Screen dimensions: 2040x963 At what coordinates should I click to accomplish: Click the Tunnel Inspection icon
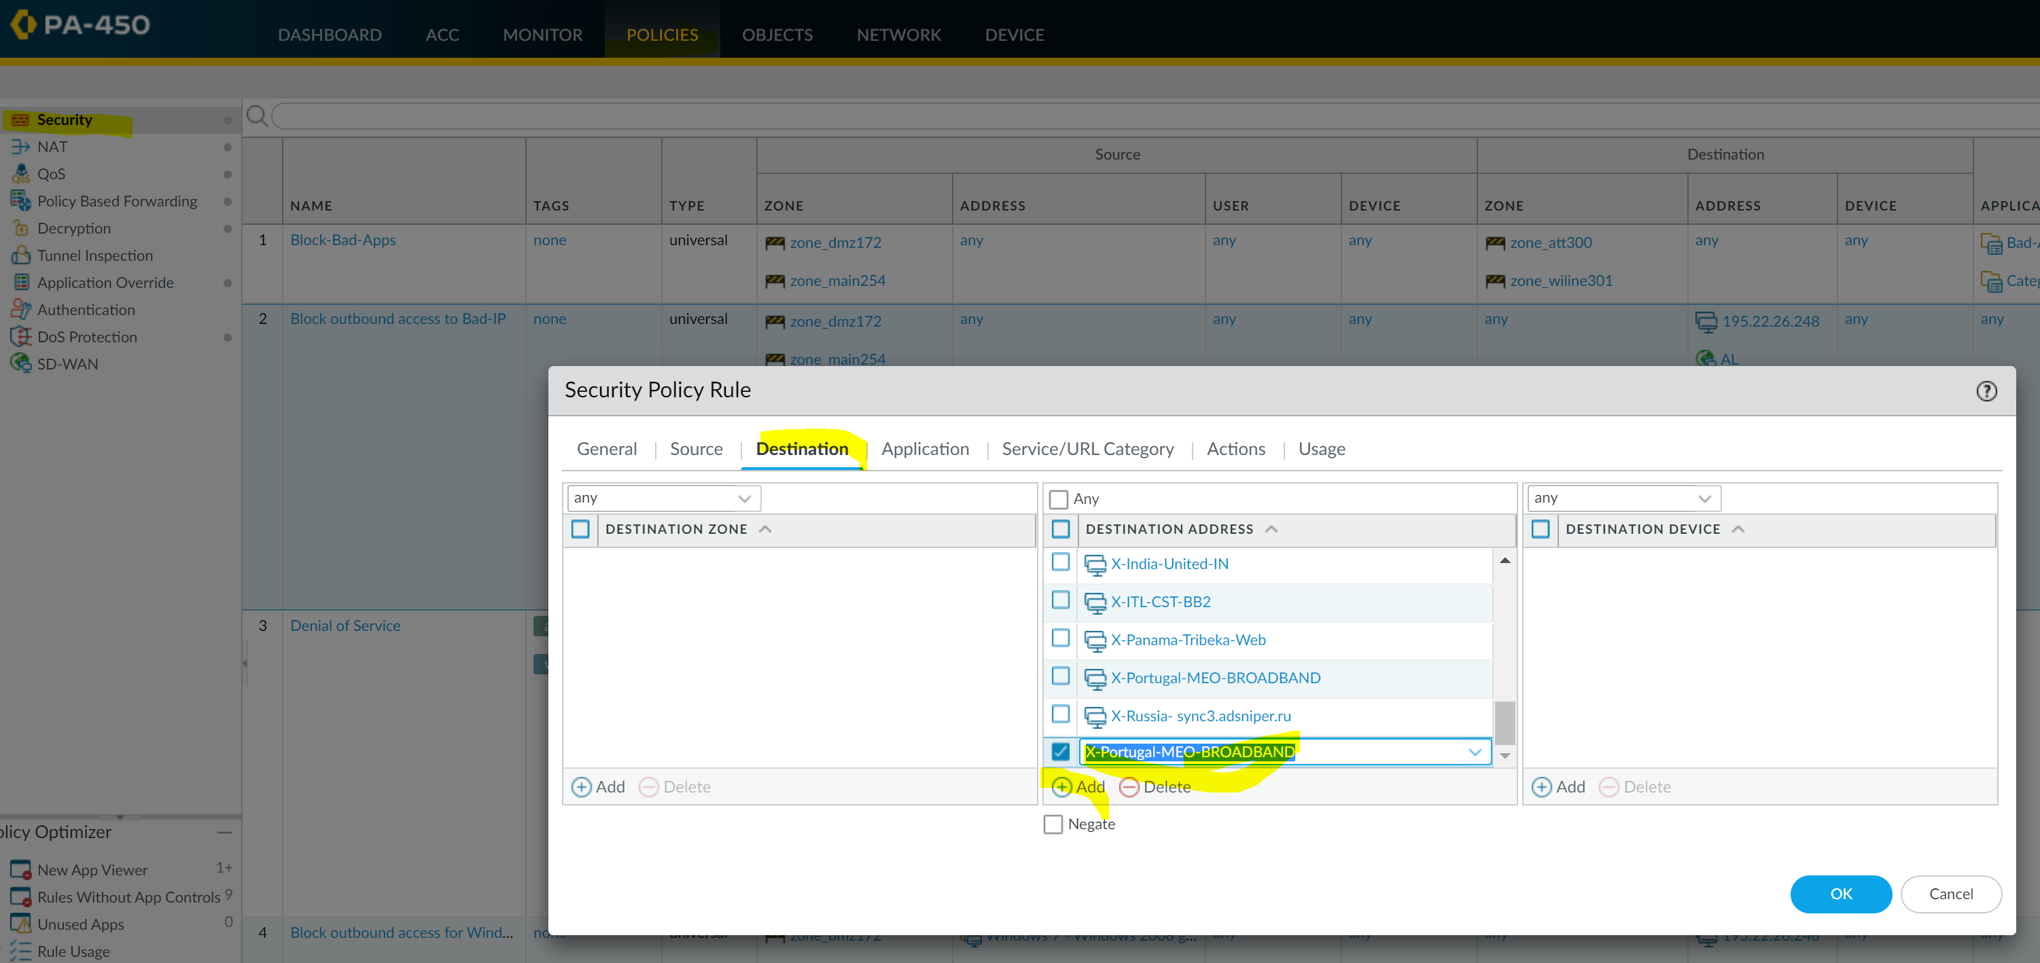tap(20, 255)
